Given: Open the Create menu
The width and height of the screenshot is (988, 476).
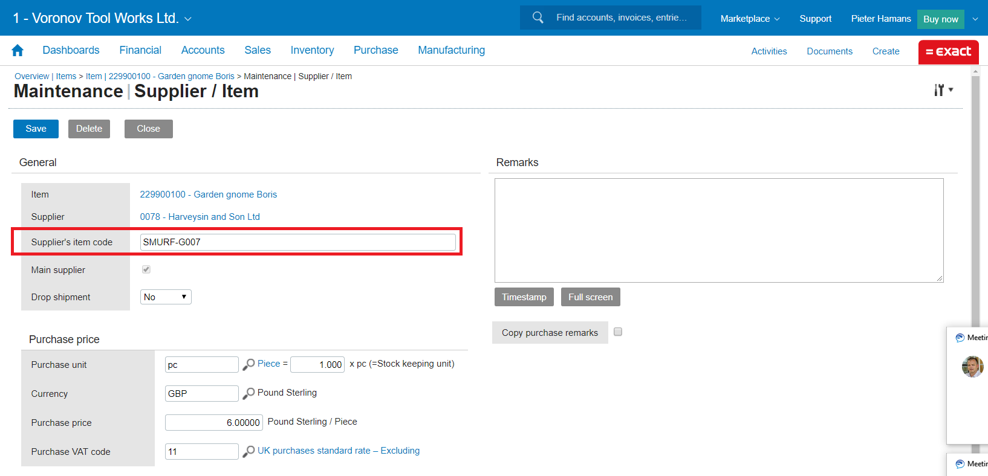Looking at the screenshot, I should pos(886,51).
